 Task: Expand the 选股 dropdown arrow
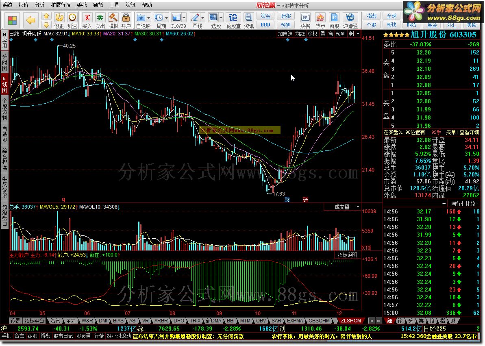[x=221, y=17]
